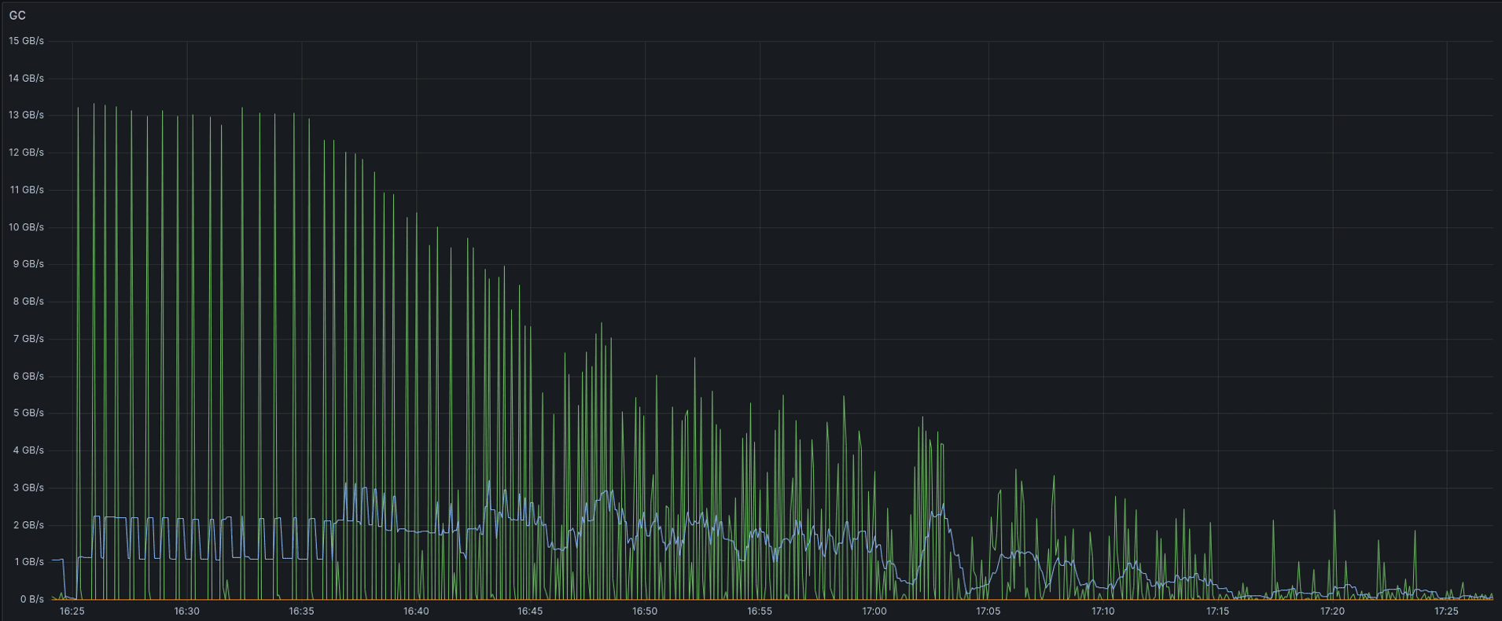
Task: Select the 9 GB/s y-axis label
Action: (x=28, y=264)
